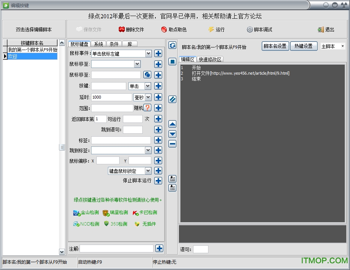Open 脚本调试 debugging
The image size is (350, 270).
tap(259, 30)
